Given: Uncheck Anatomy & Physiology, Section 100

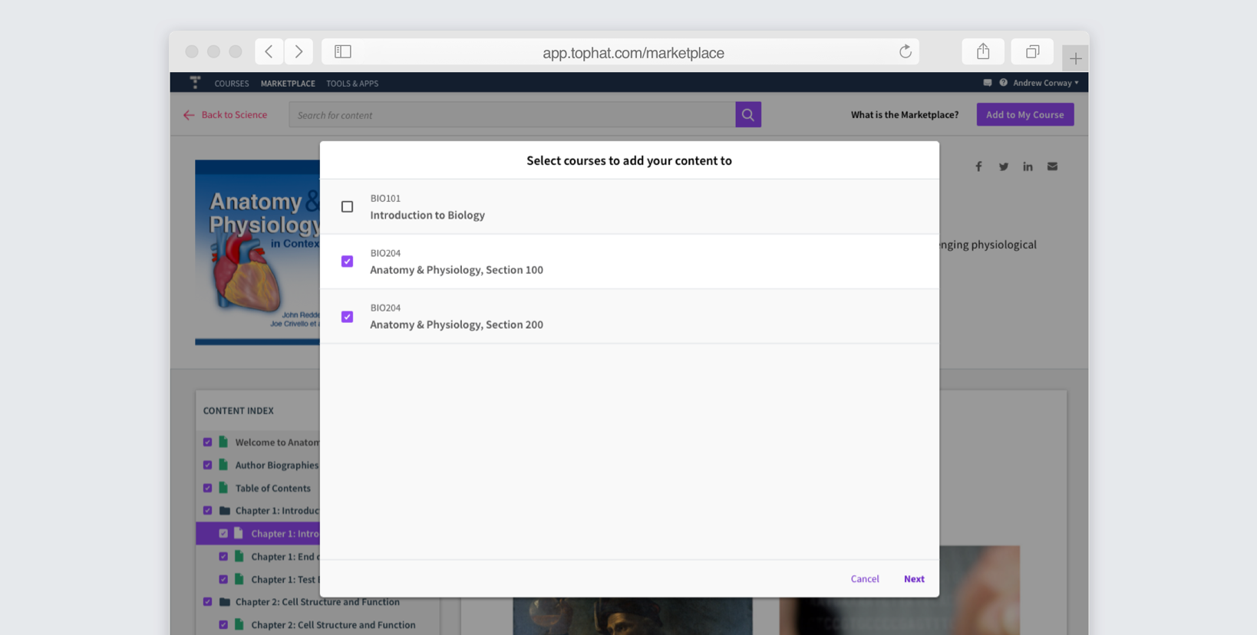Looking at the screenshot, I should click(347, 262).
